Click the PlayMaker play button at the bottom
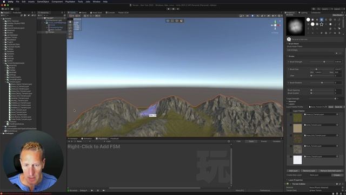This screenshot has height=195, width=346. (x=92, y=190)
